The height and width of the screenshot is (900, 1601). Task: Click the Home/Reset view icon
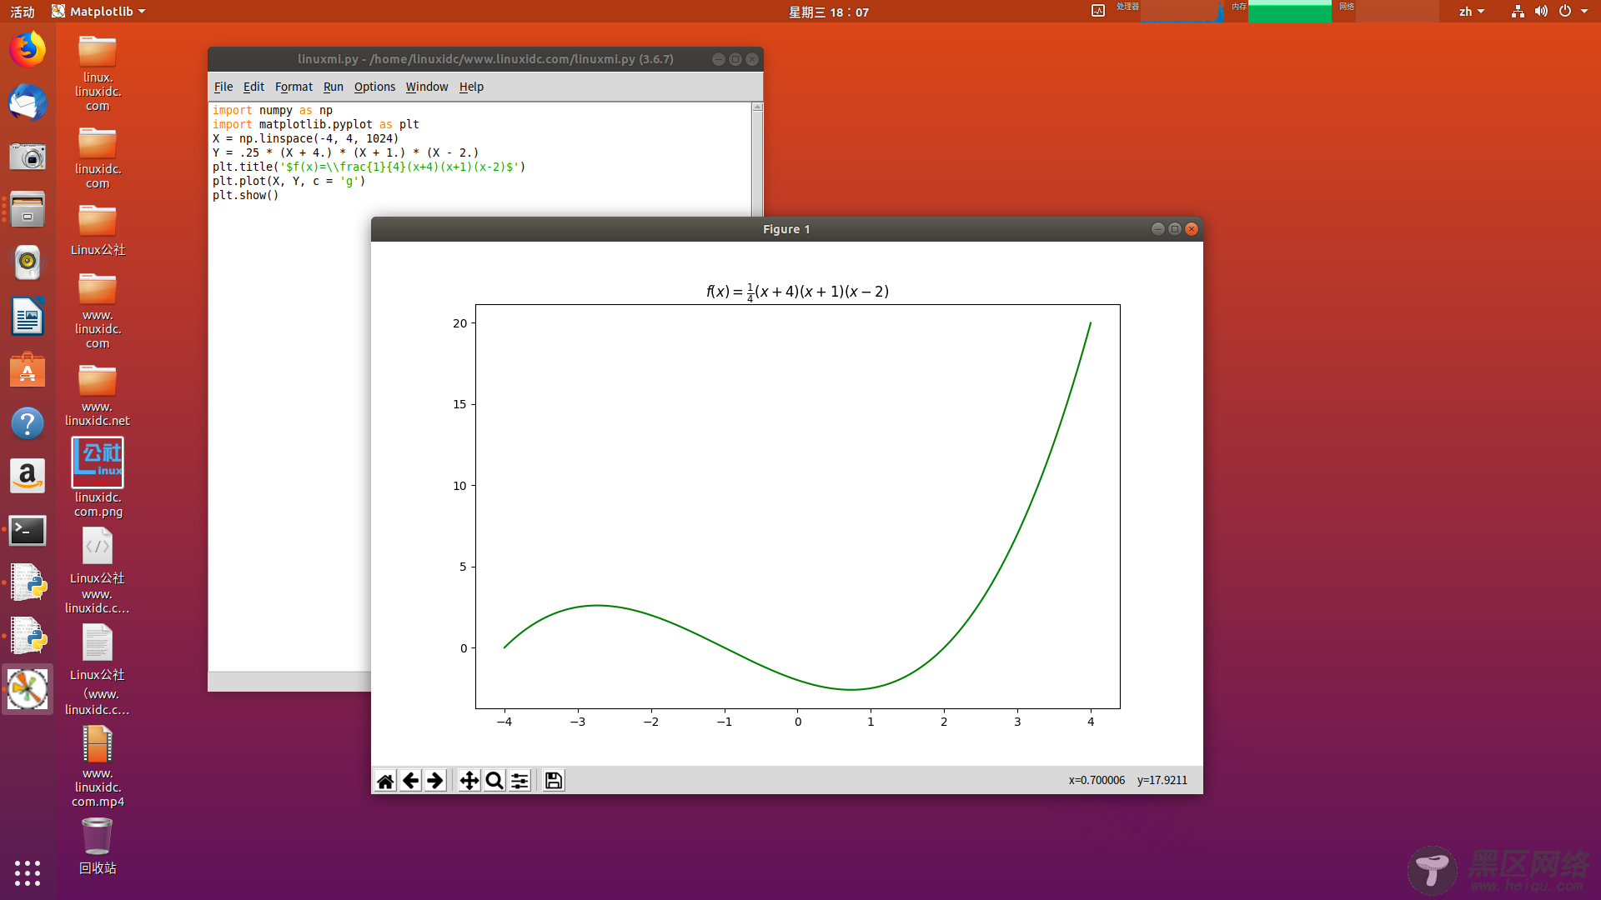coord(386,780)
